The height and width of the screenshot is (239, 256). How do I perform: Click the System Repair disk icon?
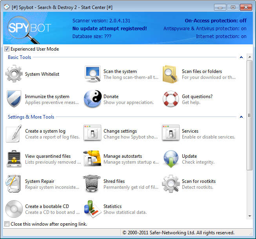13,183
